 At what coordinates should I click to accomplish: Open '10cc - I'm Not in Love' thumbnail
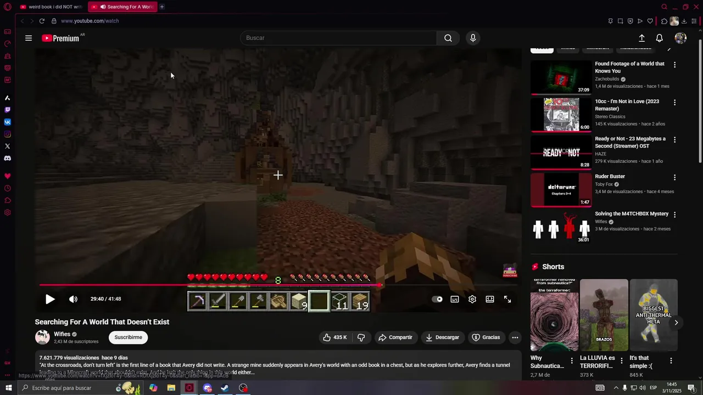click(561, 115)
